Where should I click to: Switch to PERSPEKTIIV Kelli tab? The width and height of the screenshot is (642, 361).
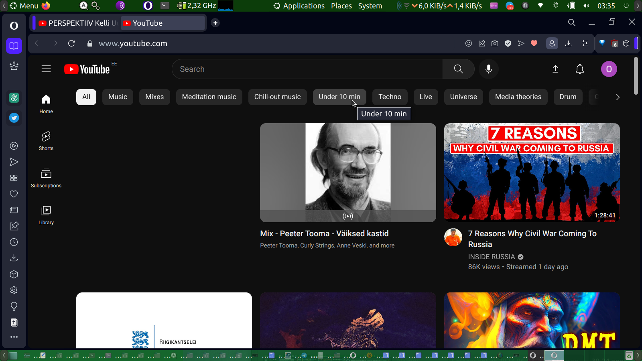point(77,23)
